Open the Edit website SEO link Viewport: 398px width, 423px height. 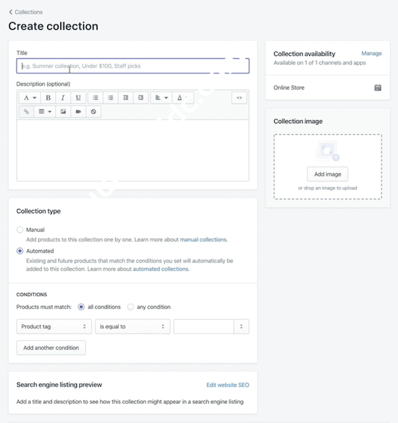click(228, 385)
